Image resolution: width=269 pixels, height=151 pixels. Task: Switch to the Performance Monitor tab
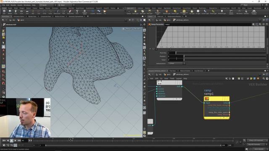(174, 16)
